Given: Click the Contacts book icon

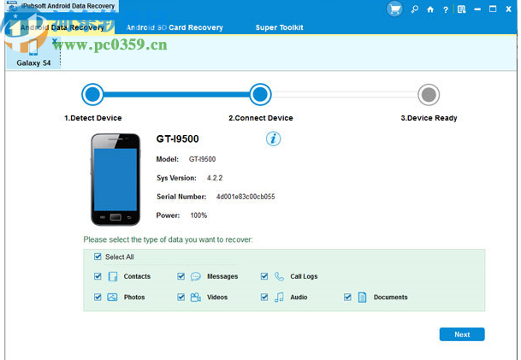Looking at the screenshot, I should tap(113, 276).
